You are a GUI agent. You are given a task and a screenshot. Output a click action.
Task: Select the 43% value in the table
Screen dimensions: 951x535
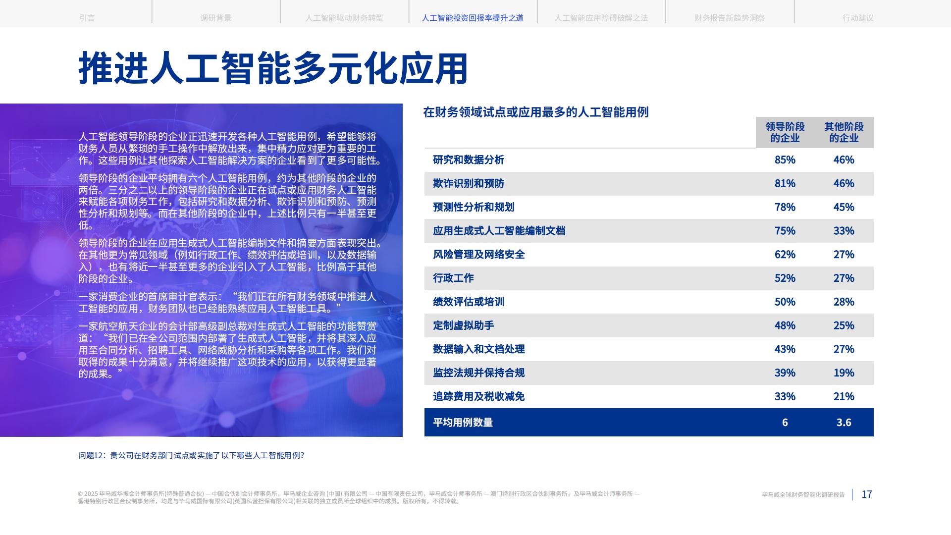(x=785, y=349)
